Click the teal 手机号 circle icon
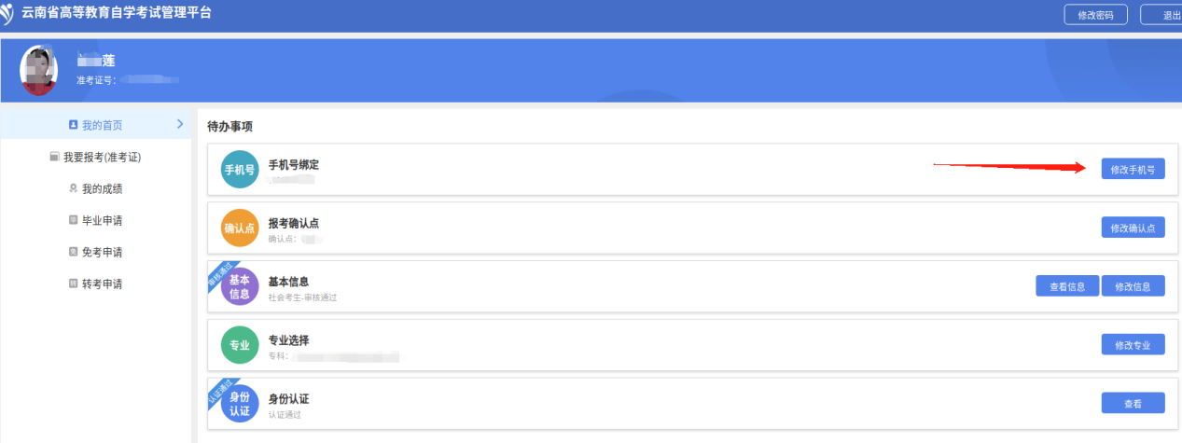 point(239,169)
